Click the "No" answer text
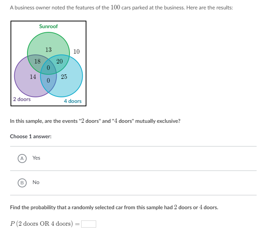Viewport: 263px width, 237px height. pos(36,183)
